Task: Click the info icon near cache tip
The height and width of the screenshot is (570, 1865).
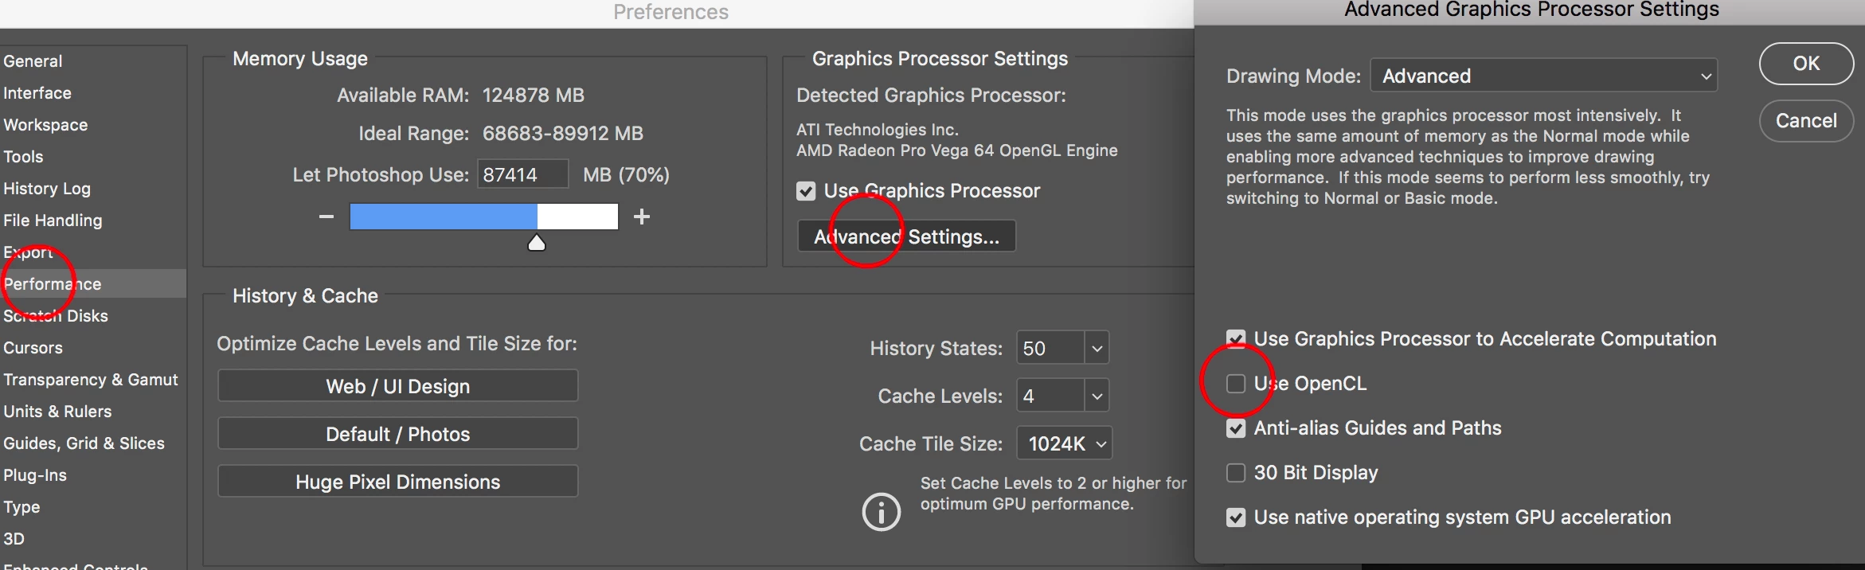Action: (x=881, y=512)
